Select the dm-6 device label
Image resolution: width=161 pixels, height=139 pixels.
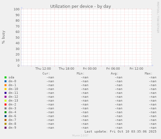point(12,116)
